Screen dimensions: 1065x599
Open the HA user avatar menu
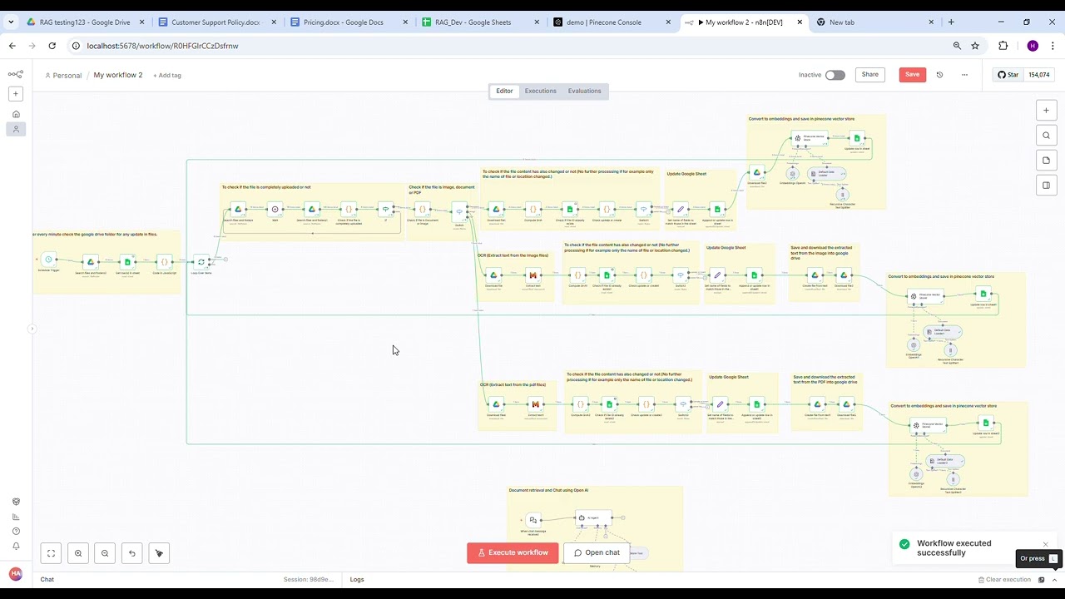[16, 574]
